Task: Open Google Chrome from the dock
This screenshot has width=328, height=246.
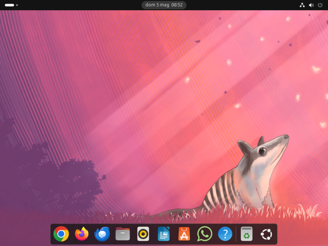Action: (x=60, y=234)
